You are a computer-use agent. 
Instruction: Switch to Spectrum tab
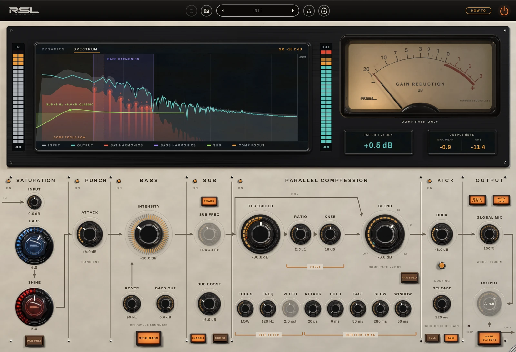pyautogui.click(x=85, y=49)
